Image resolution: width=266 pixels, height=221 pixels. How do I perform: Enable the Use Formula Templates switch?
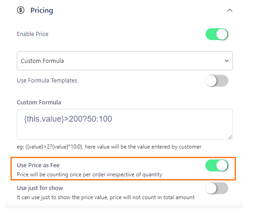pyautogui.click(x=216, y=81)
